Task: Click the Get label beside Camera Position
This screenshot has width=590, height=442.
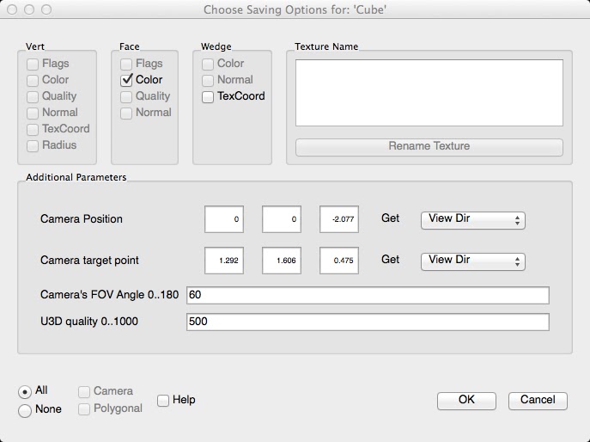Action: coord(391,218)
